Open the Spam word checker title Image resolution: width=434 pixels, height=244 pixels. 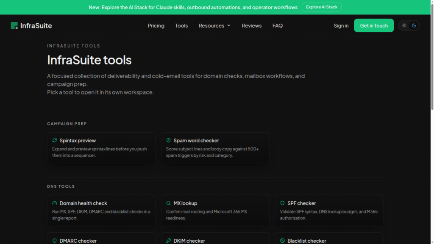(196, 141)
